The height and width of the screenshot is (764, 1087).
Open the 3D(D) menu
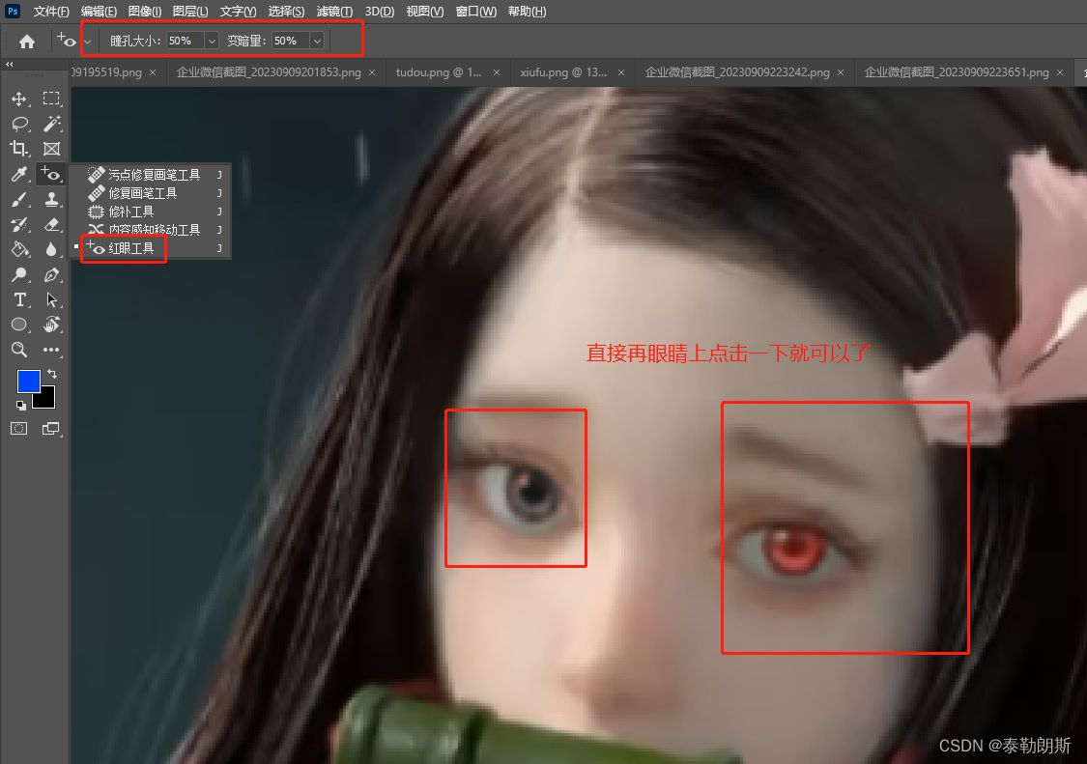(379, 12)
